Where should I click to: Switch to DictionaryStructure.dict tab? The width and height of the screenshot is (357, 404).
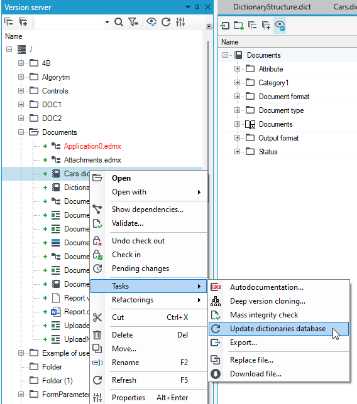coord(272,7)
